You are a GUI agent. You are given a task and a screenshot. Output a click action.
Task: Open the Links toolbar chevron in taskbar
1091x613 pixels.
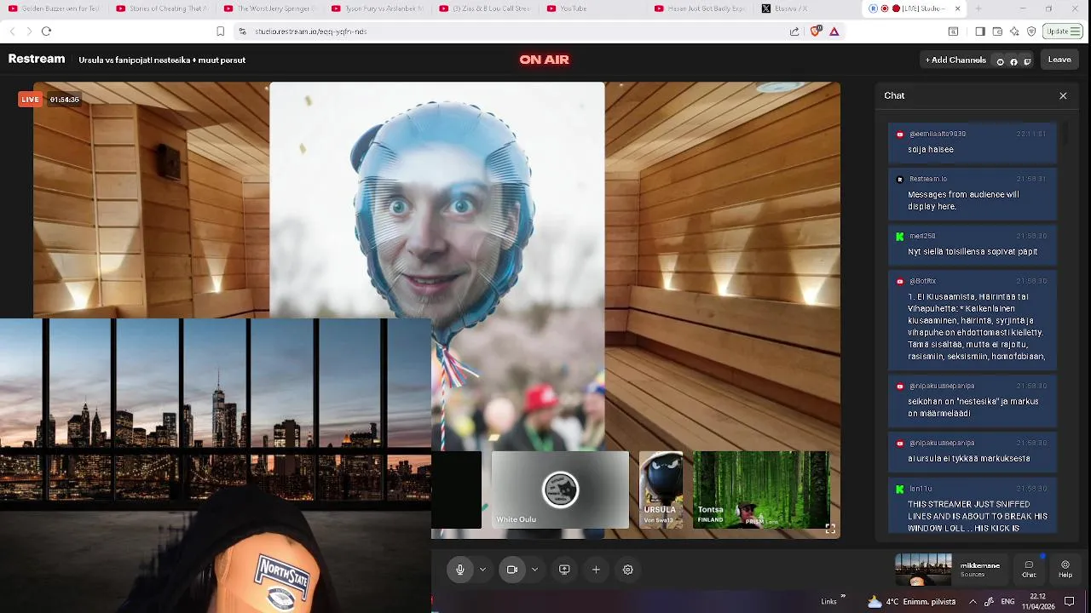click(x=843, y=597)
